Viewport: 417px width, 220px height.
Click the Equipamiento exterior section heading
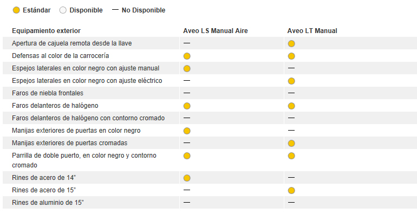point(50,31)
